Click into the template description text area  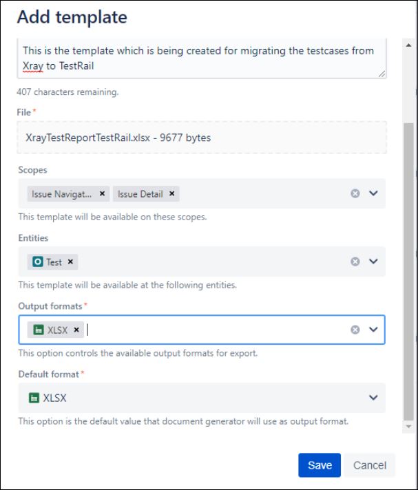coord(201,59)
